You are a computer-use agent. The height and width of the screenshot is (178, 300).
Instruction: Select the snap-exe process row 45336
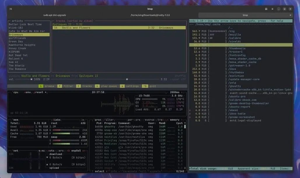(139, 130)
